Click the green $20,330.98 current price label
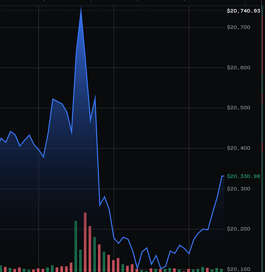This screenshot has height=272, width=265. [x=243, y=176]
